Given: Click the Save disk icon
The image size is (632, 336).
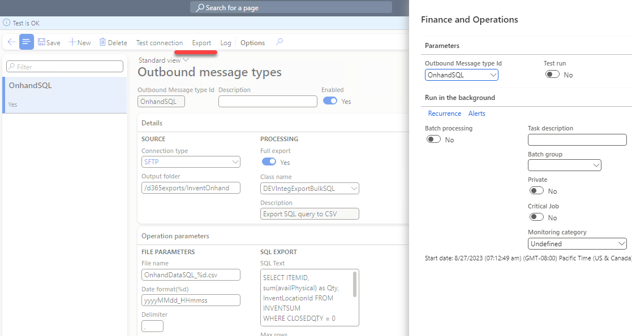Looking at the screenshot, I should (x=41, y=42).
